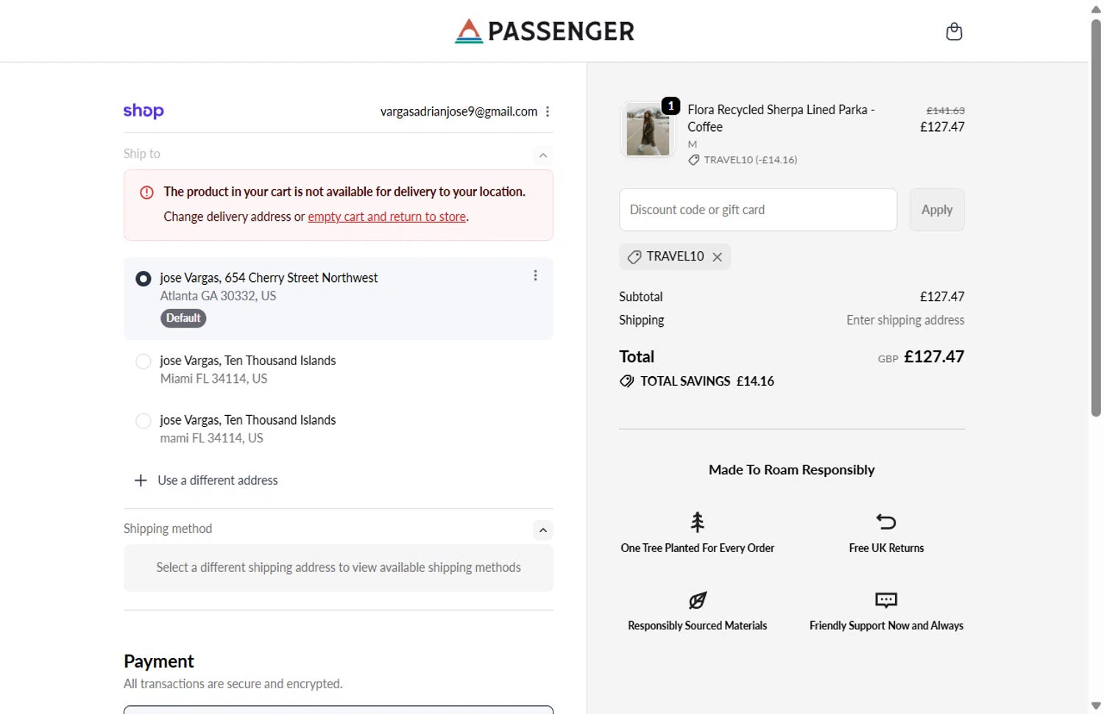
Task: Click the total savings tag icon
Action: click(626, 381)
